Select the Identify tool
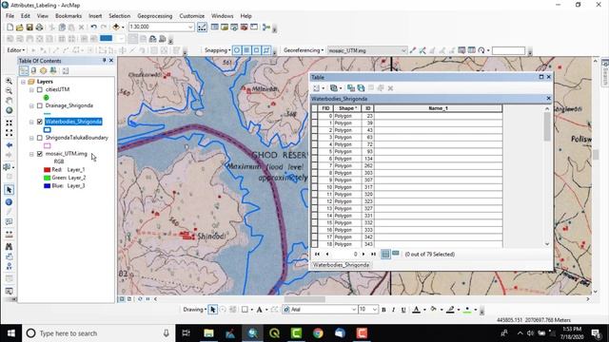609x342 pixels. point(9,202)
